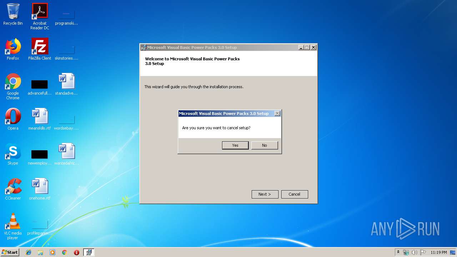The image size is (457, 257).
Task: Select the meanskills.rtf document
Action: click(x=40, y=119)
